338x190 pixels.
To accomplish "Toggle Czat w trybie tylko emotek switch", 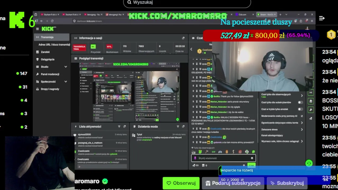I will 301,109.
